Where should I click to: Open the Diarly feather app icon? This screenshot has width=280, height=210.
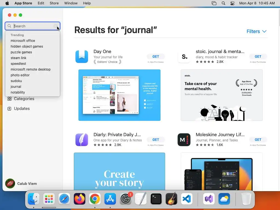click(x=81, y=140)
